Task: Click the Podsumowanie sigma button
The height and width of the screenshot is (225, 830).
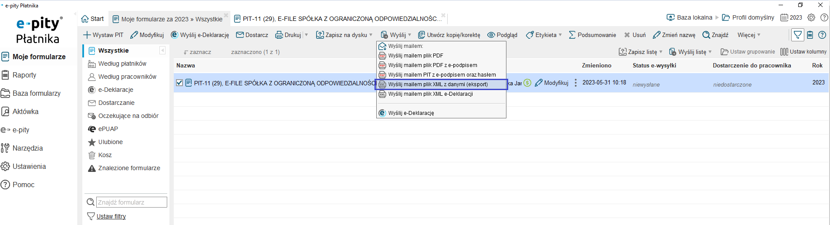Action: pos(592,35)
